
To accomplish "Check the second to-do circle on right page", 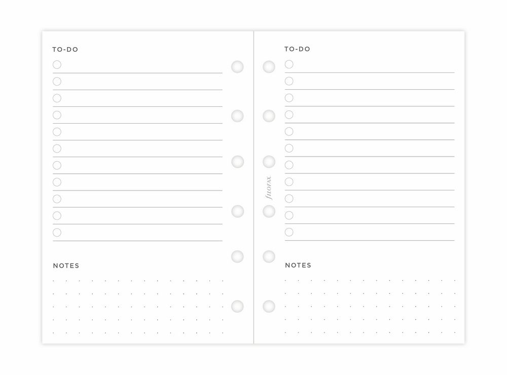I will (289, 81).
